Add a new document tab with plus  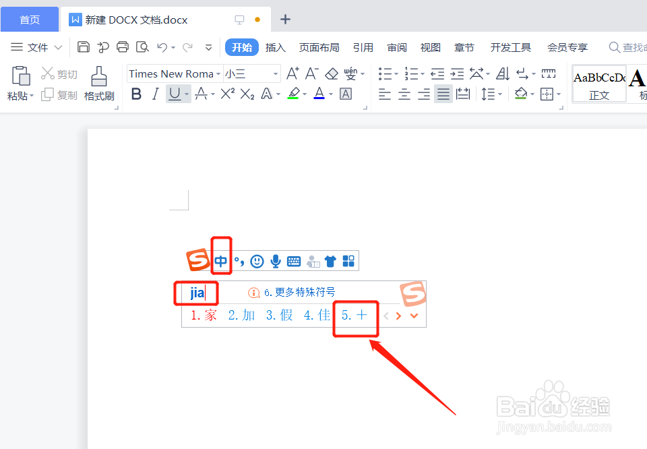tap(285, 20)
